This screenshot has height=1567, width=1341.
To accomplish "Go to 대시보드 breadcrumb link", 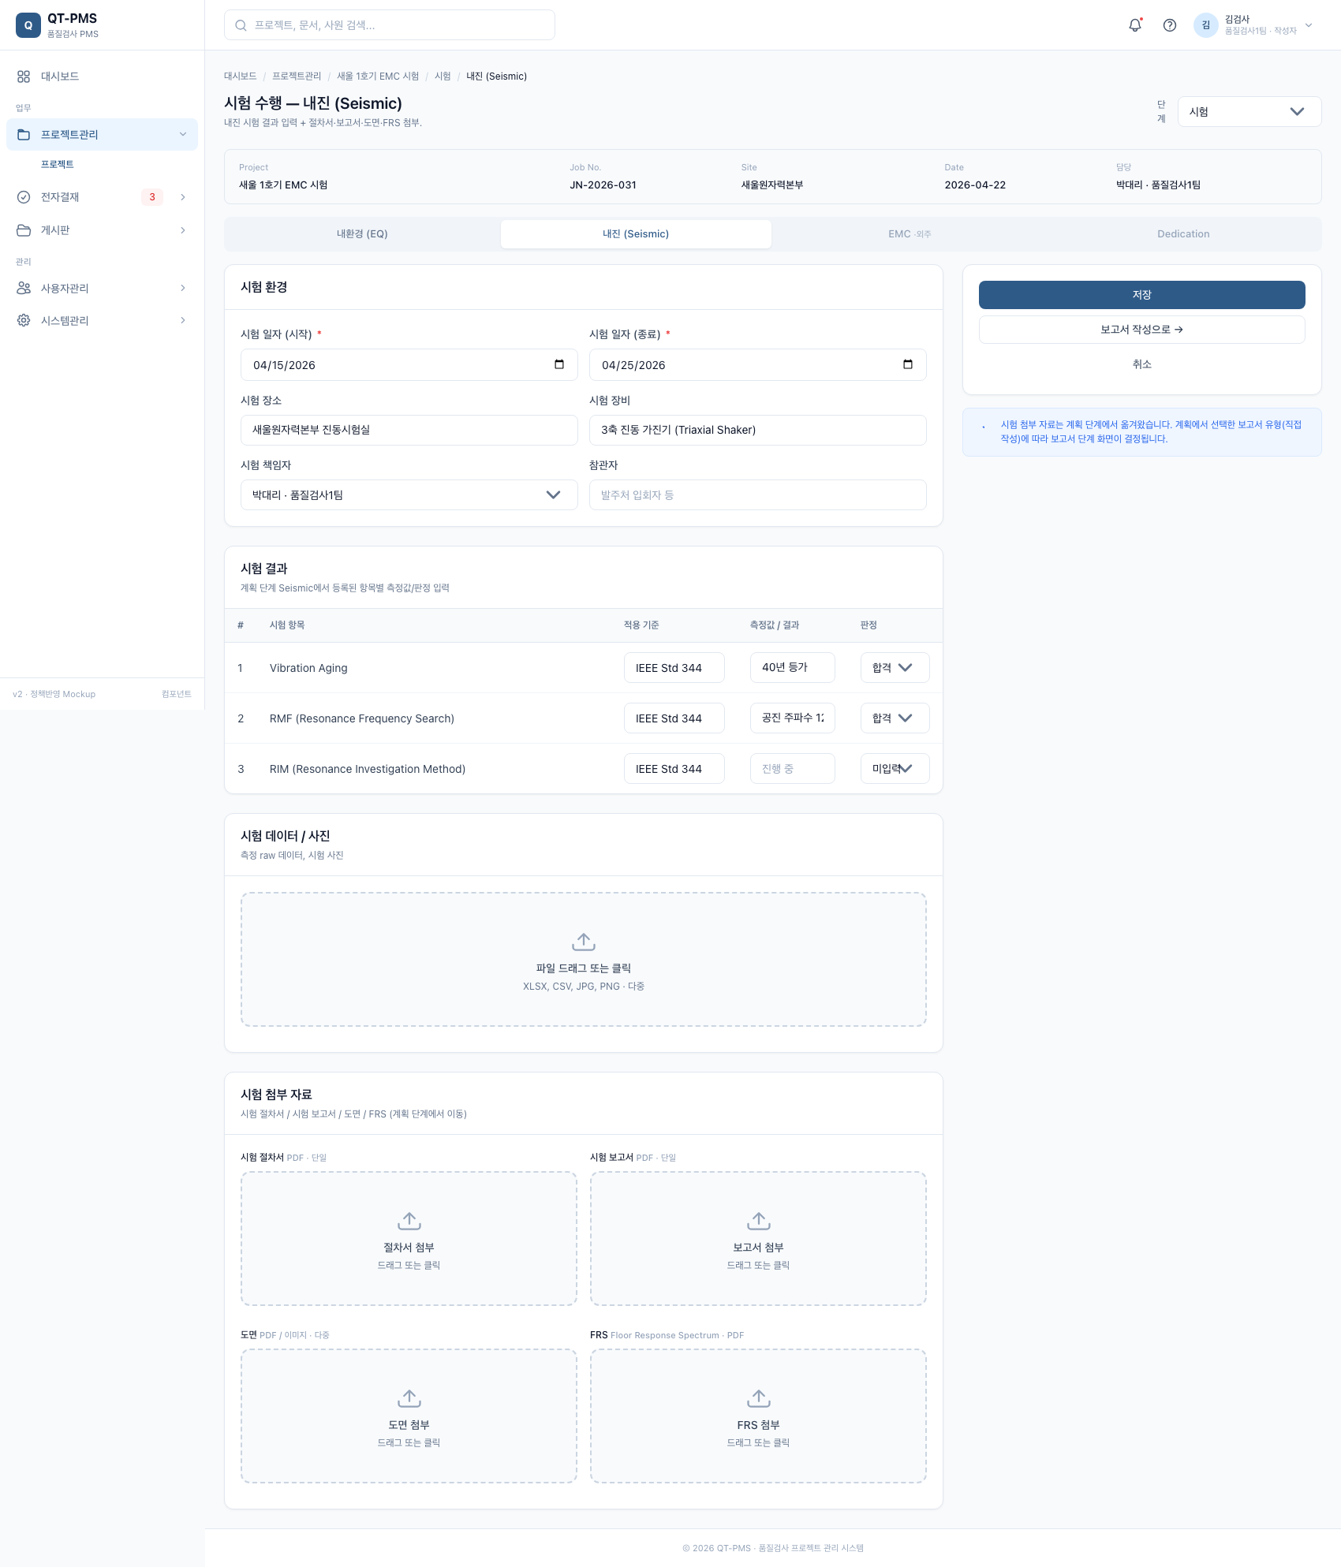I will coord(241,76).
